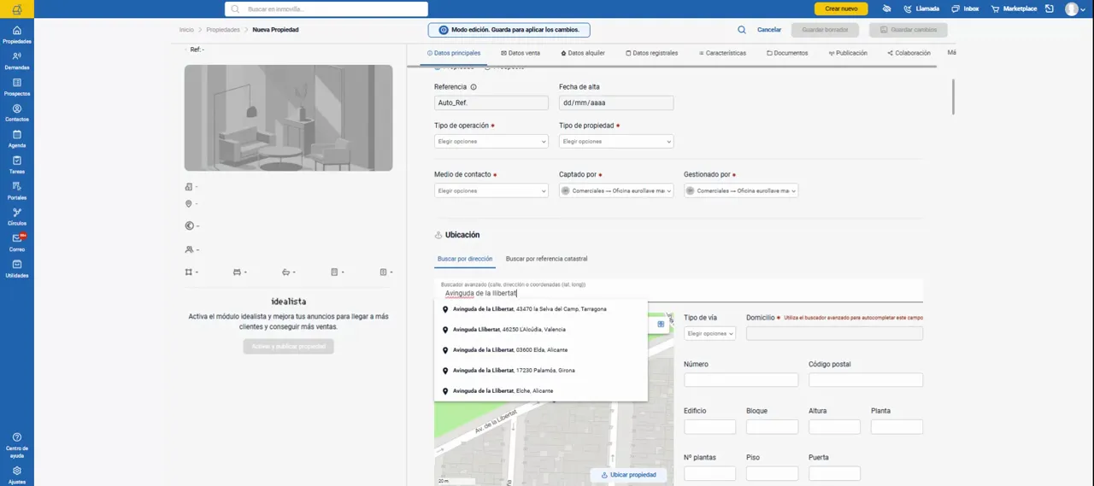1094x486 pixels.
Task: Open Portales in the sidebar
Action: coord(17,191)
